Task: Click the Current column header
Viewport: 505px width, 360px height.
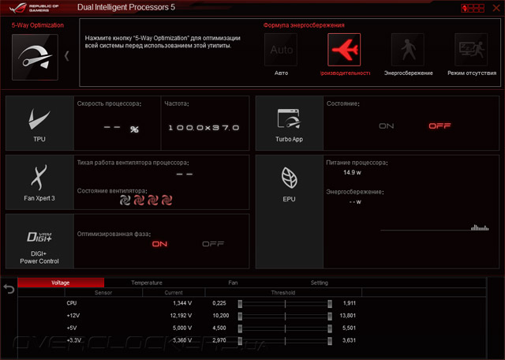Action: click(x=174, y=293)
